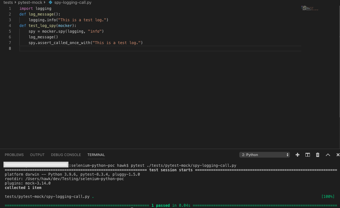
Task: Open the '2: Python' terminal selector dropdown
Action: [265, 155]
